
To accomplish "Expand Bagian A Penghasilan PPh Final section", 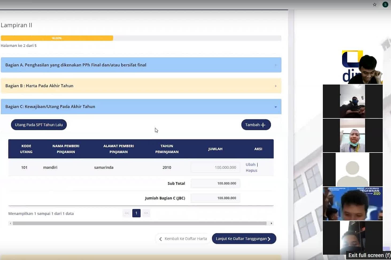I will (x=141, y=65).
